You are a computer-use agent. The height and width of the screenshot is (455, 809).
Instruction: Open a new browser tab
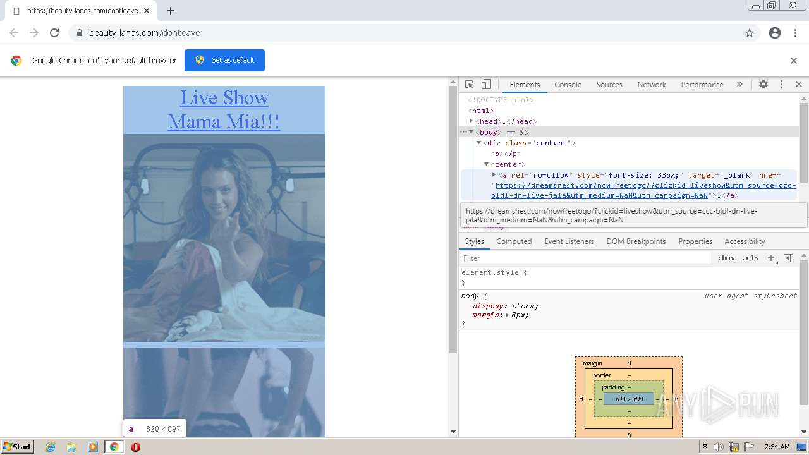click(171, 11)
